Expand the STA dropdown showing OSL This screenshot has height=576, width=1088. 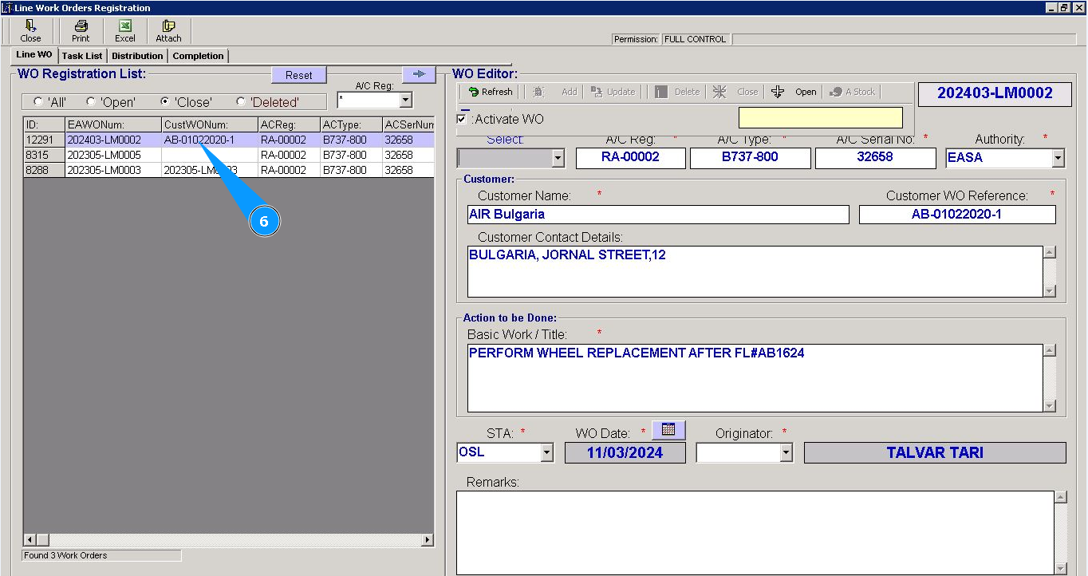point(546,453)
